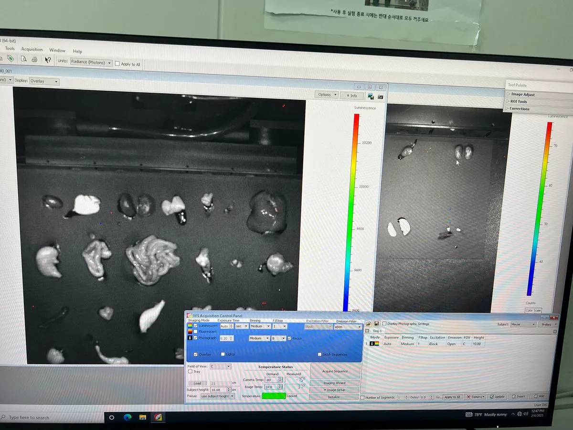Click the Imaging Wizard button

pos(334,383)
